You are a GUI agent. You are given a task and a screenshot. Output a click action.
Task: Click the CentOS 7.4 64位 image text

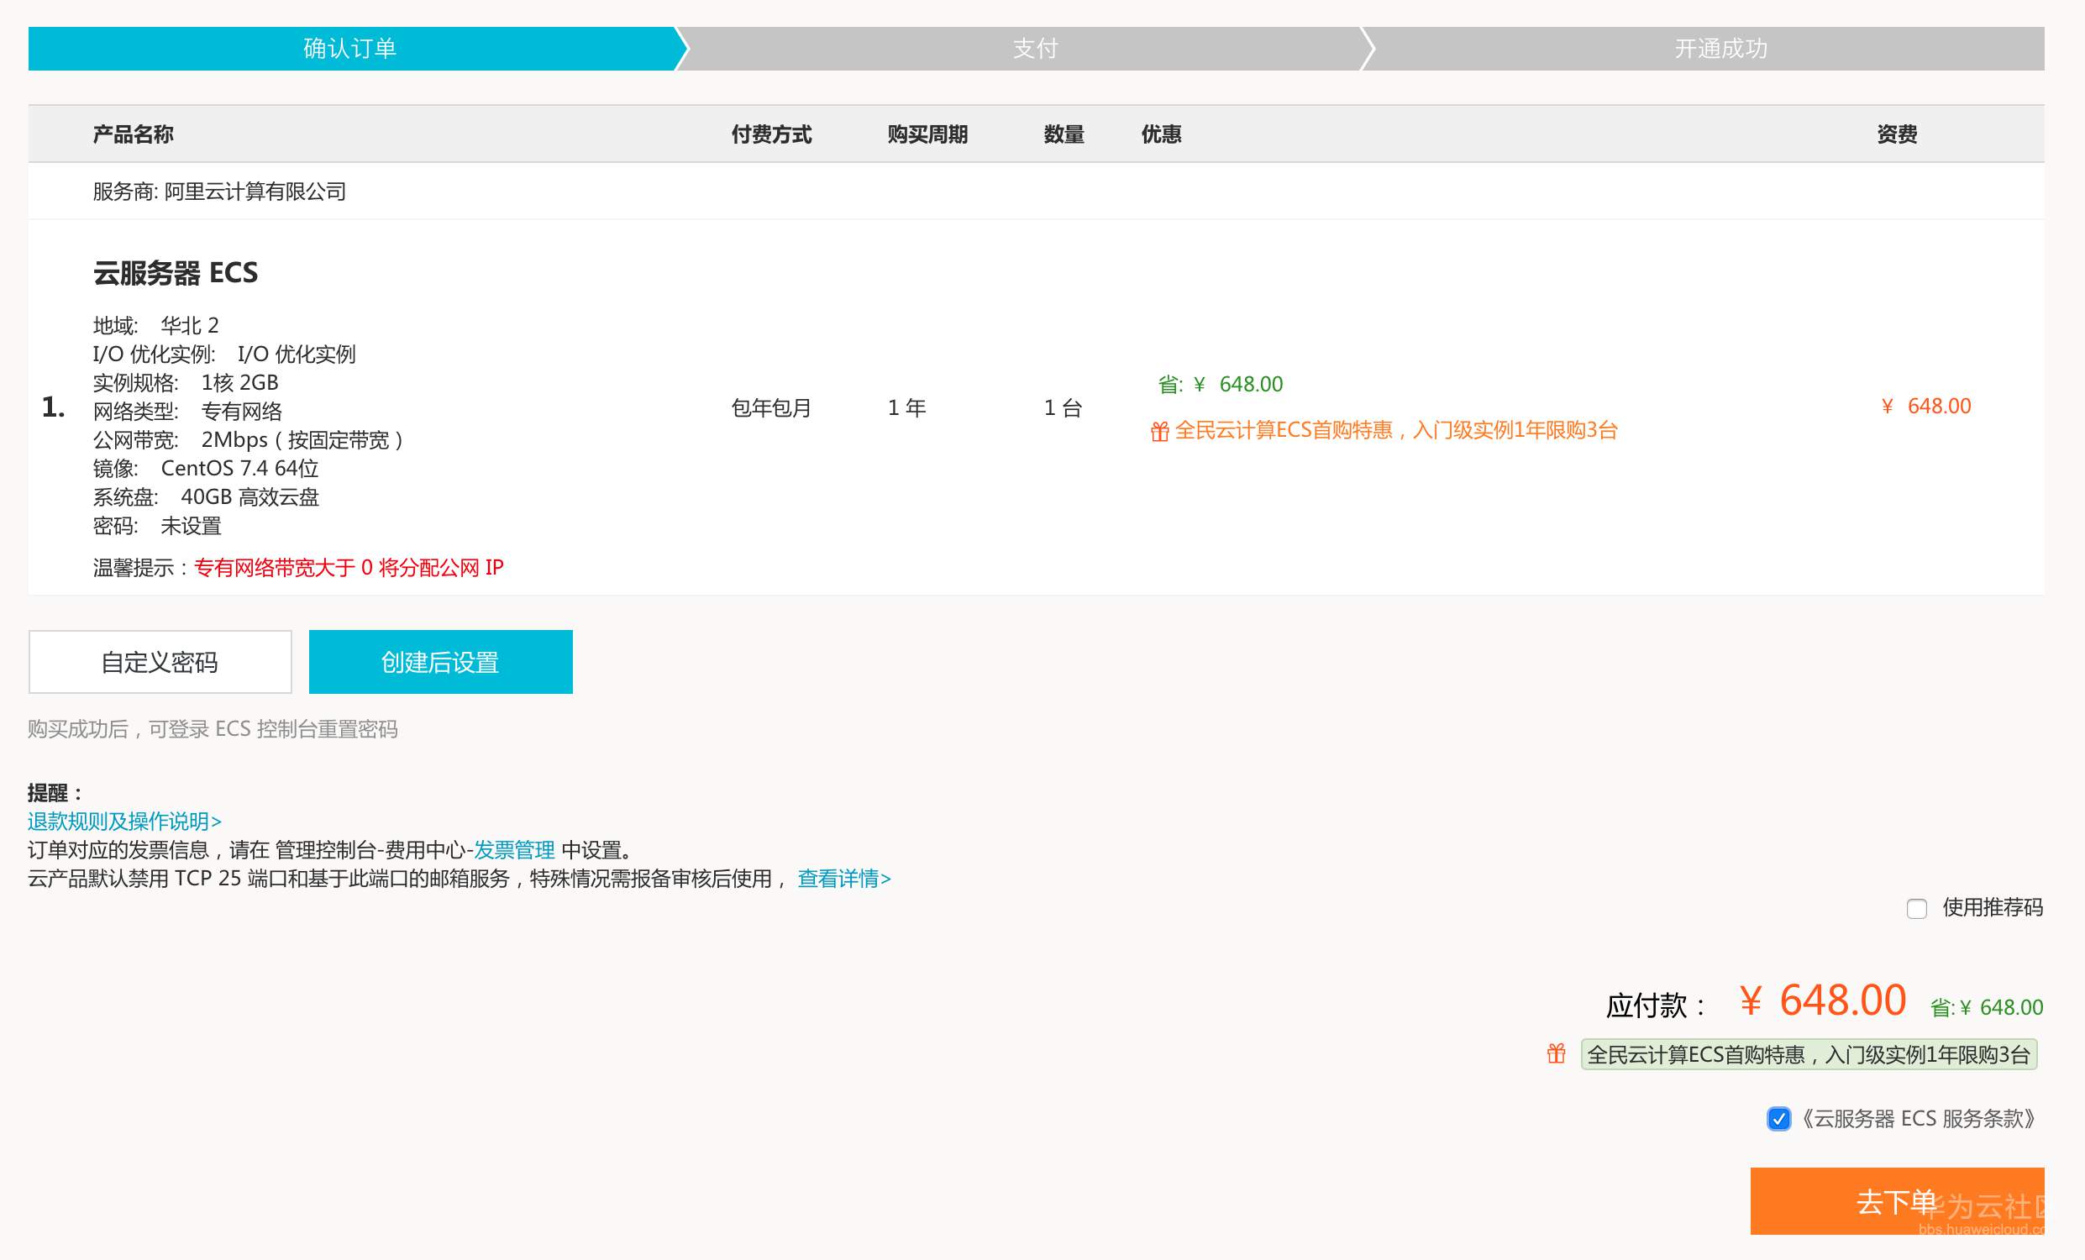coord(240,468)
